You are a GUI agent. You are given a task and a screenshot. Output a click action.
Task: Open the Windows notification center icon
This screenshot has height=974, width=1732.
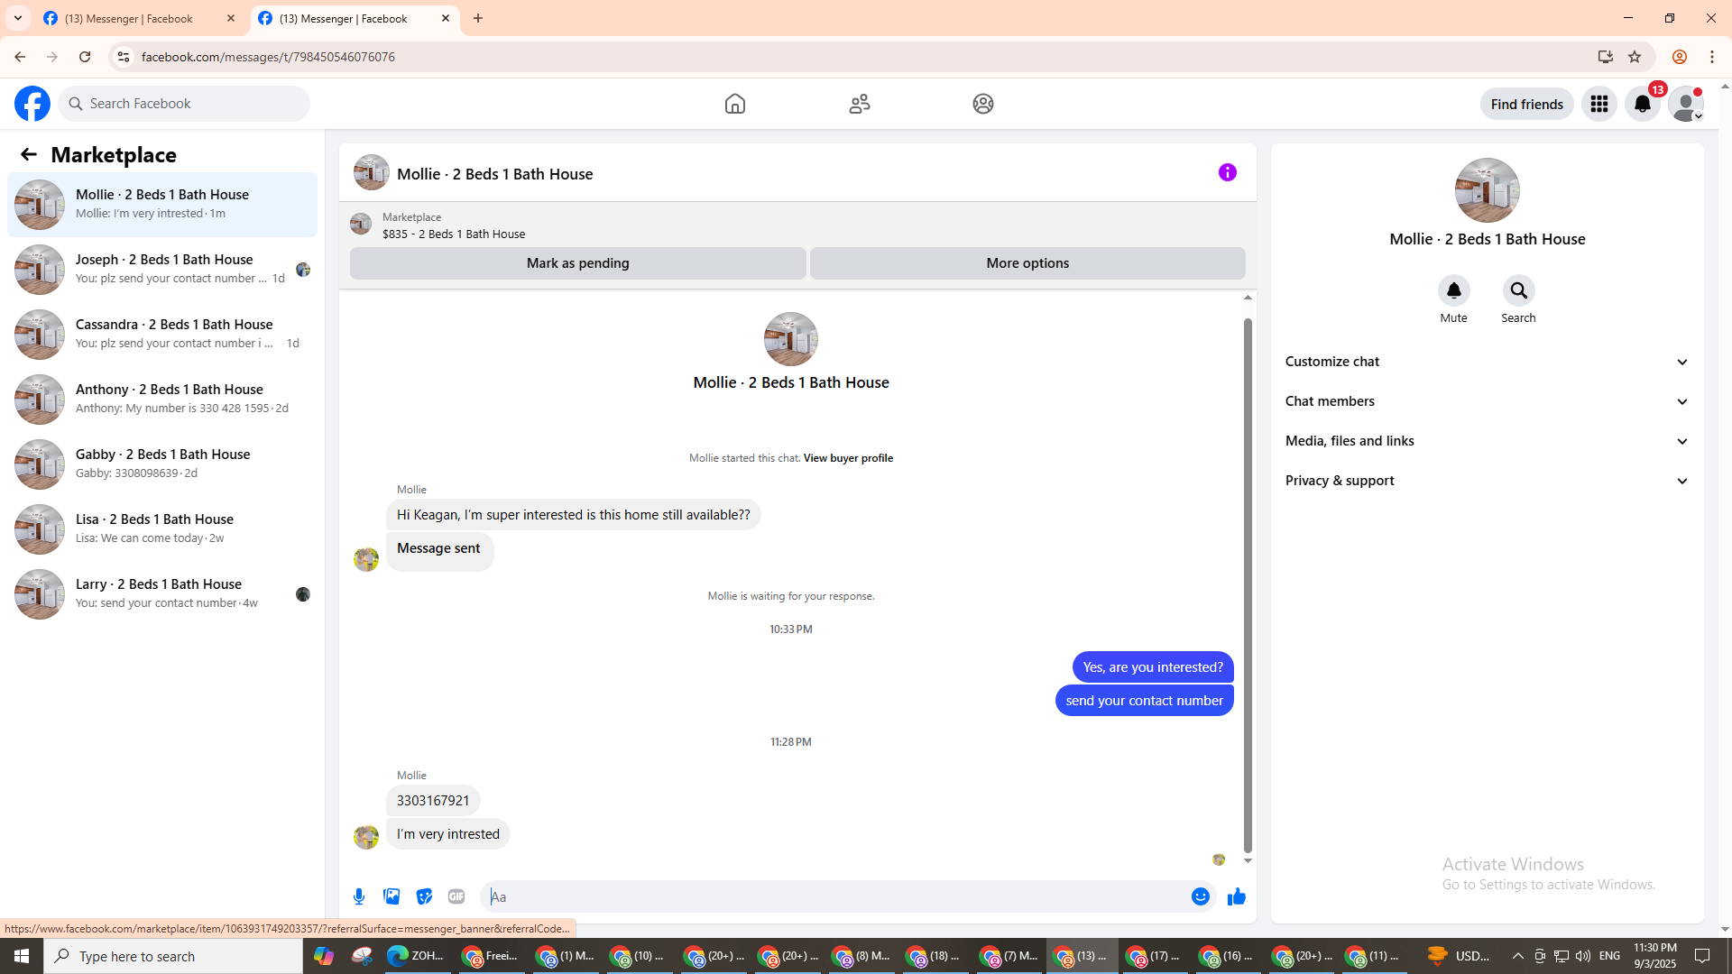pos(1703,956)
